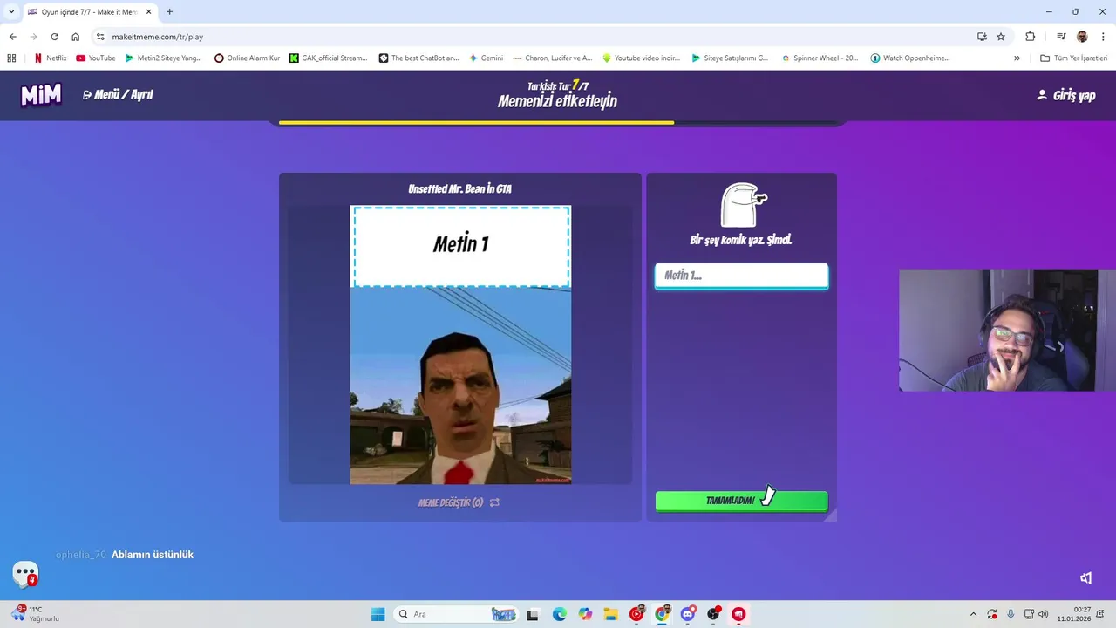Open Task View on taskbar
1116x628 pixels.
coord(533,614)
